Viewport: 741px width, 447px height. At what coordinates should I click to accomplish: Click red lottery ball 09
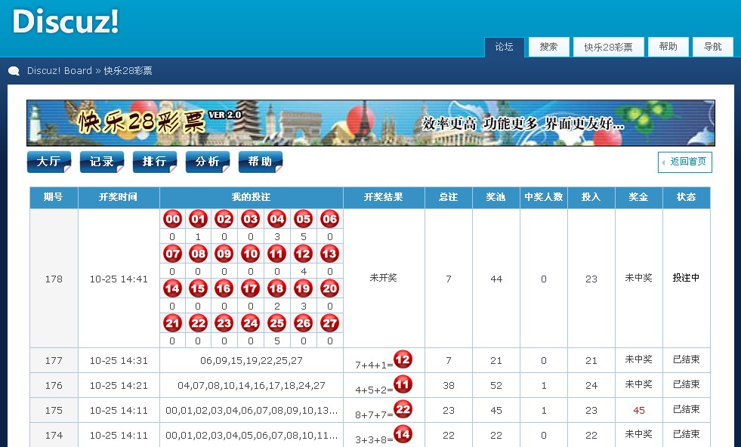coord(224,254)
